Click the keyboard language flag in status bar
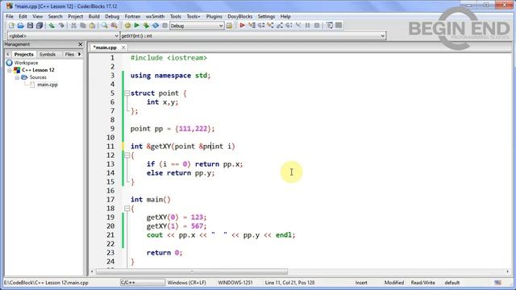 tap(498, 283)
